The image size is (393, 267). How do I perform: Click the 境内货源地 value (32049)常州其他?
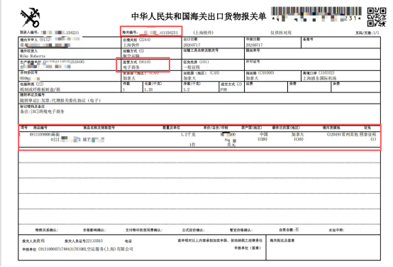(x=343, y=134)
